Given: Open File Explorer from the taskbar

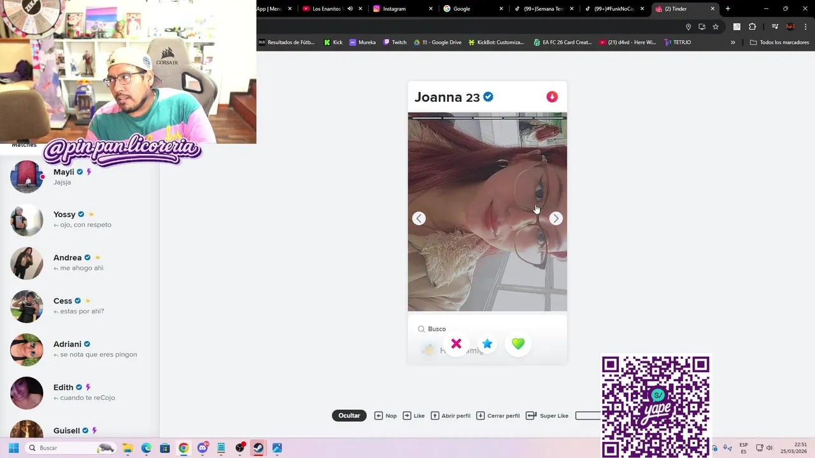Looking at the screenshot, I should (127, 448).
